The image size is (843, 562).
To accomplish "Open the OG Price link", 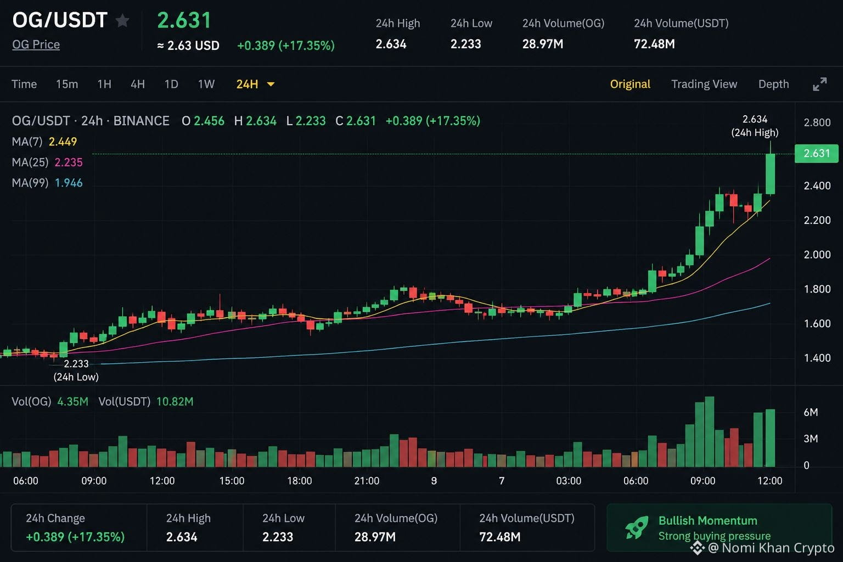I will point(36,44).
